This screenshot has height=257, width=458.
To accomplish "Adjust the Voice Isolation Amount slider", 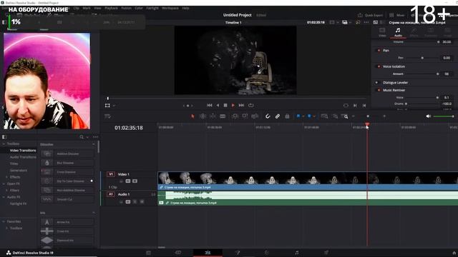I will click(437, 74).
